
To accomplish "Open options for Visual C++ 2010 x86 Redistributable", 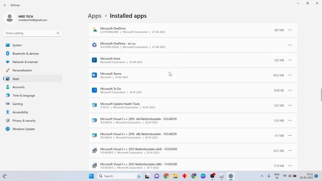I will click(x=290, y=135).
